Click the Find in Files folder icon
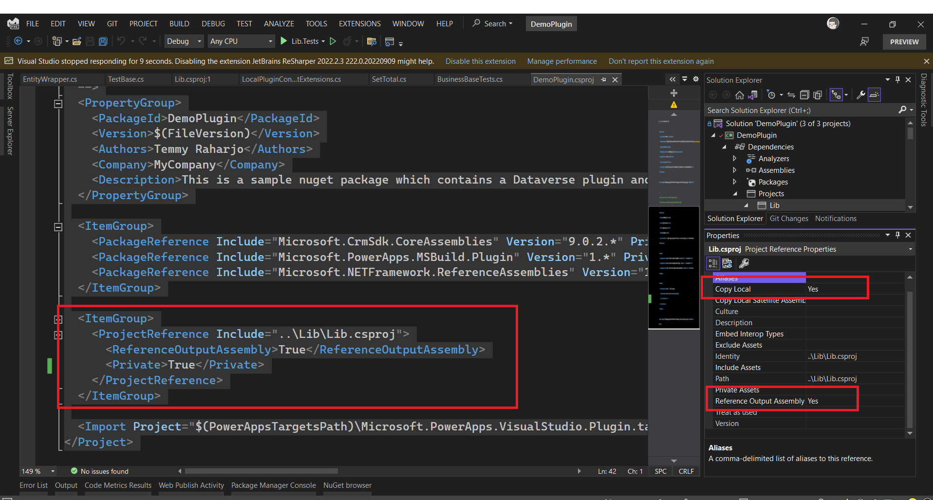This screenshot has height=500, width=933. pyautogui.click(x=372, y=41)
